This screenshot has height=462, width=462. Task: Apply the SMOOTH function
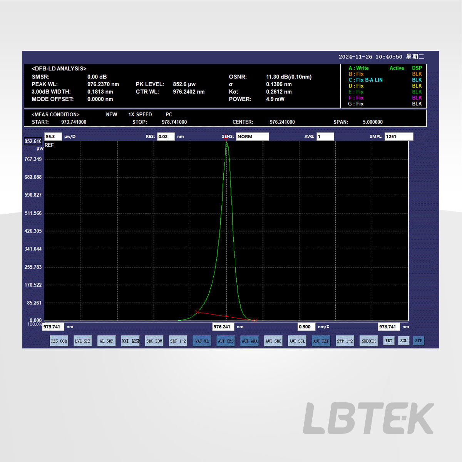369,341
